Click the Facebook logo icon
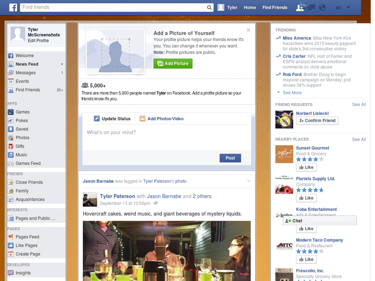Screen dimensions: 375x281 (13, 7)
